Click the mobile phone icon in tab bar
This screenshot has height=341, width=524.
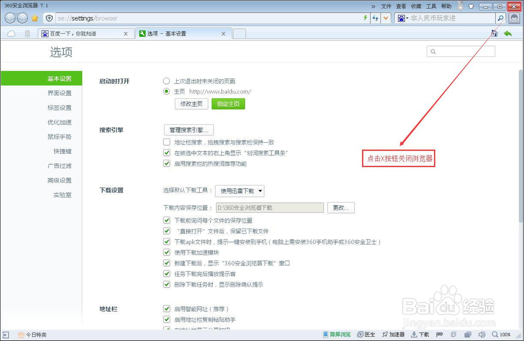point(27,33)
